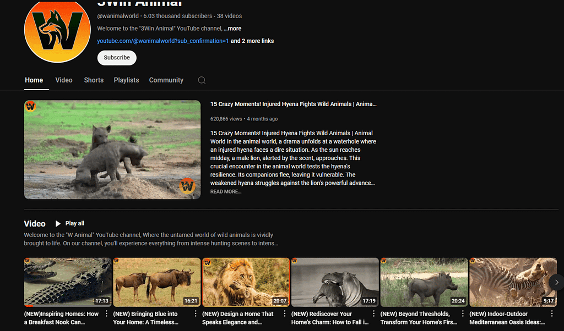Open the Inspiring Homes Breakfast Nook video title
Image resolution: width=564 pixels, height=331 pixels.
point(61,318)
